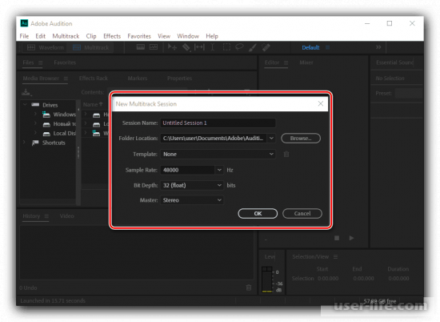This screenshot has width=440, height=322.
Task: Open the Default workspace menu icon
Action: pyautogui.click(x=327, y=47)
